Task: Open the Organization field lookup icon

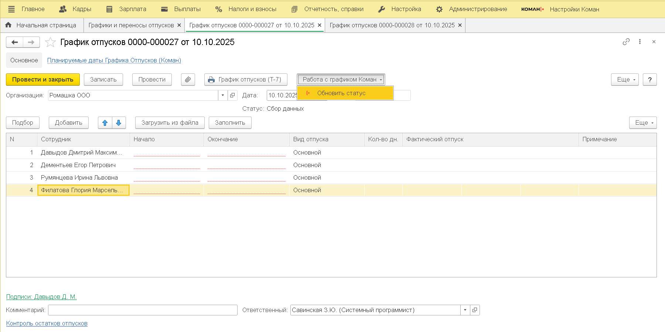Action: coord(232,96)
